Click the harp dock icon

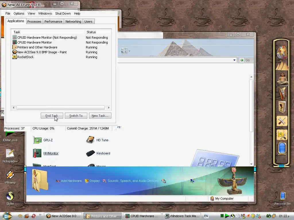pos(283,93)
